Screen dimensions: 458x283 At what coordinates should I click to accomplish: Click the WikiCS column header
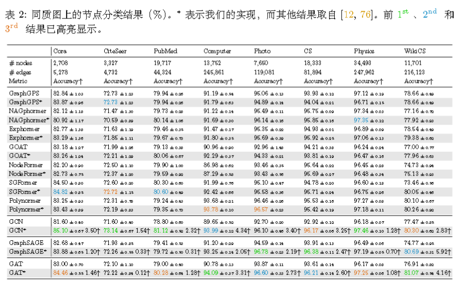point(415,51)
